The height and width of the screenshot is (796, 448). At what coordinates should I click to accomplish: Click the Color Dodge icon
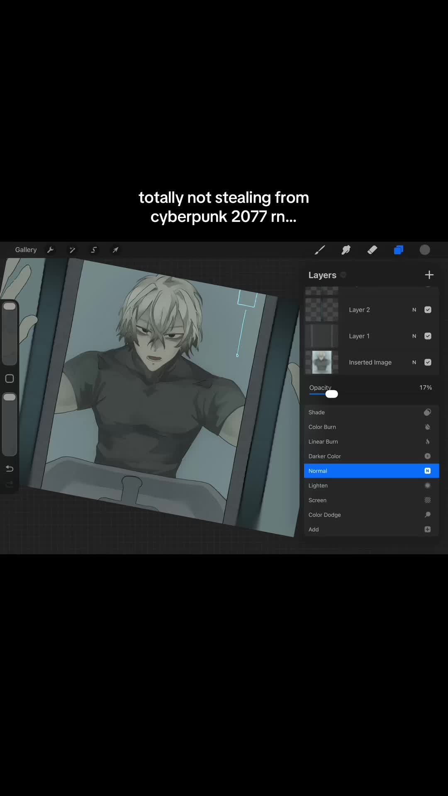(x=428, y=514)
